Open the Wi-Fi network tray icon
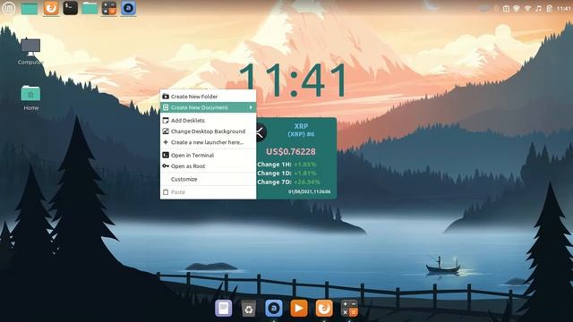The width and height of the screenshot is (573, 322). click(527, 8)
